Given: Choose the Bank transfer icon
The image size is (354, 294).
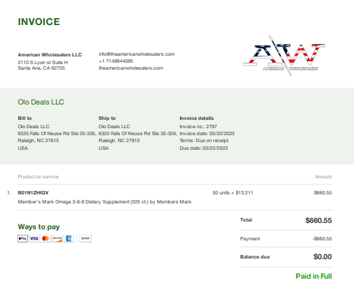Looking at the screenshot, I should tap(85, 238).
